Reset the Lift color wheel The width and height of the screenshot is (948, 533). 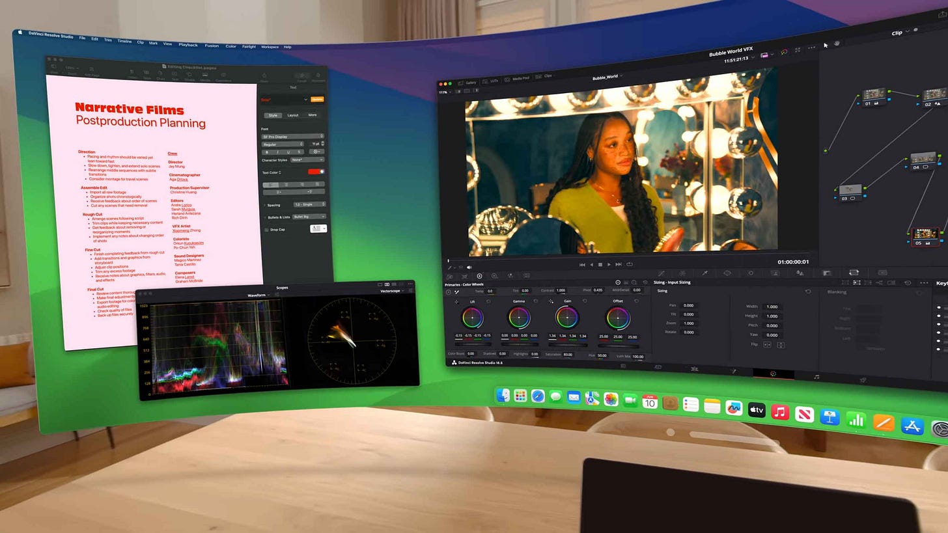[x=489, y=302]
